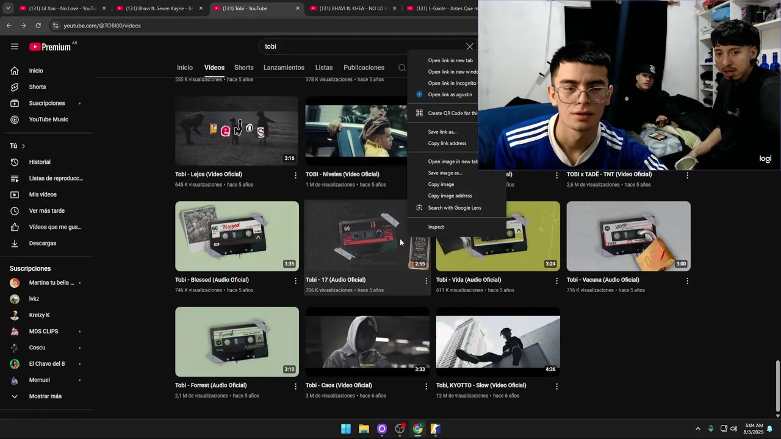Choose Copy link address menu item

[x=447, y=143]
